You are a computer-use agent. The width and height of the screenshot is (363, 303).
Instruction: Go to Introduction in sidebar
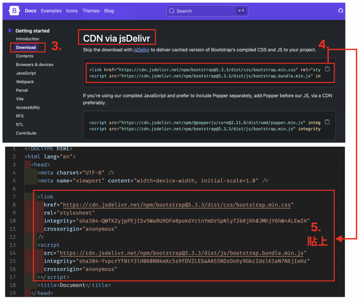point(28,39)
